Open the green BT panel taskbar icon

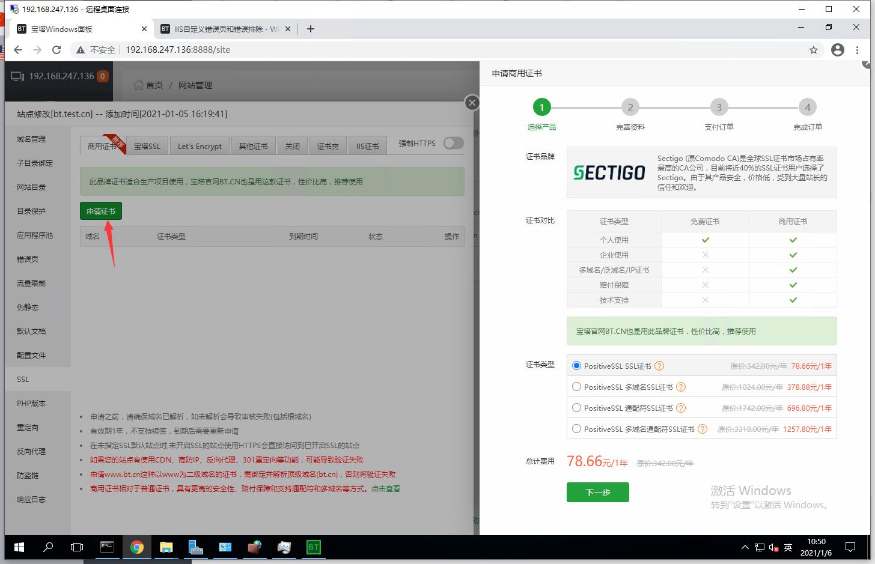(x=313, y=547)
